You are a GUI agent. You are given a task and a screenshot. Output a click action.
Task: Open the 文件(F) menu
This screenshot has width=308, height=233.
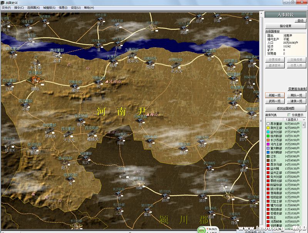tap(7, 8)
